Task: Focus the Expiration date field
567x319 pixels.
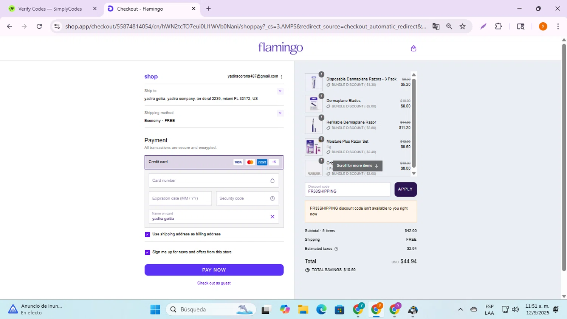Action: 180,198
